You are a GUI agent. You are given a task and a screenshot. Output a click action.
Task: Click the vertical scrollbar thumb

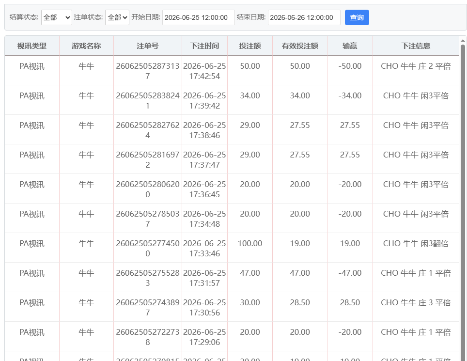pyautogui.click(x=463, y=203)
